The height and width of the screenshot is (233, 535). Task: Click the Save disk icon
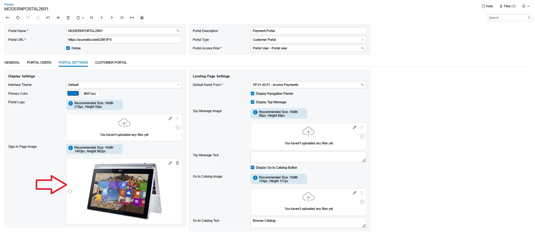click(38, 18)
